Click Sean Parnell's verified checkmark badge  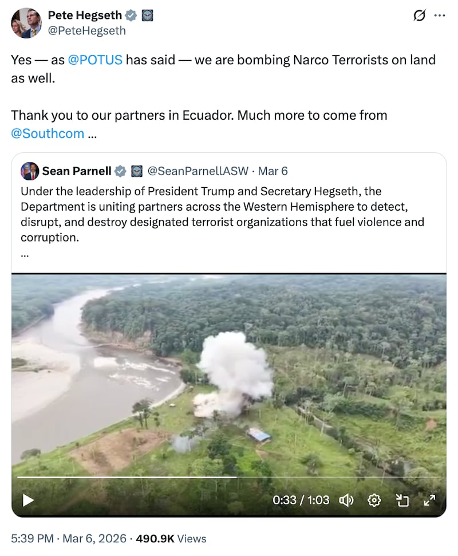[120, 171]
